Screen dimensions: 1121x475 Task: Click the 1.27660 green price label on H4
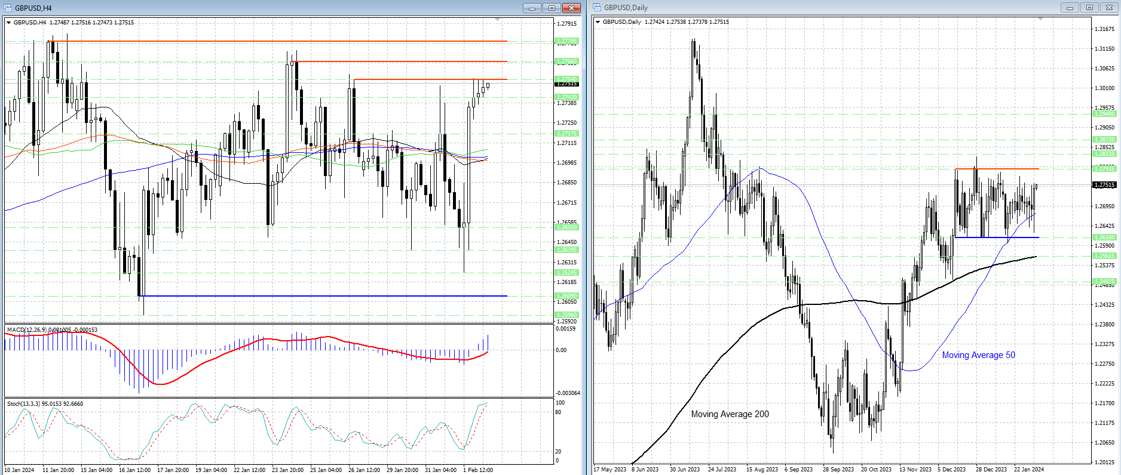tap(566, 61)
